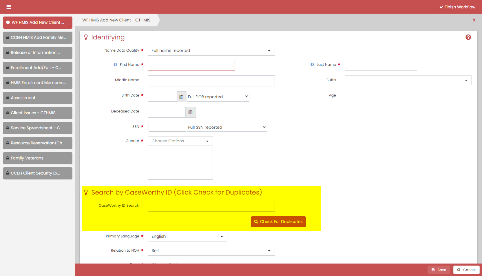Open Full SSN reported dropdown
The height and width of the screenshot is (276, 482).
coord(227,127)
